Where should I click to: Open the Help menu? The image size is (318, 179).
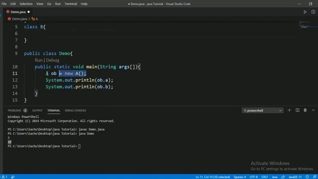pos(84,3)
